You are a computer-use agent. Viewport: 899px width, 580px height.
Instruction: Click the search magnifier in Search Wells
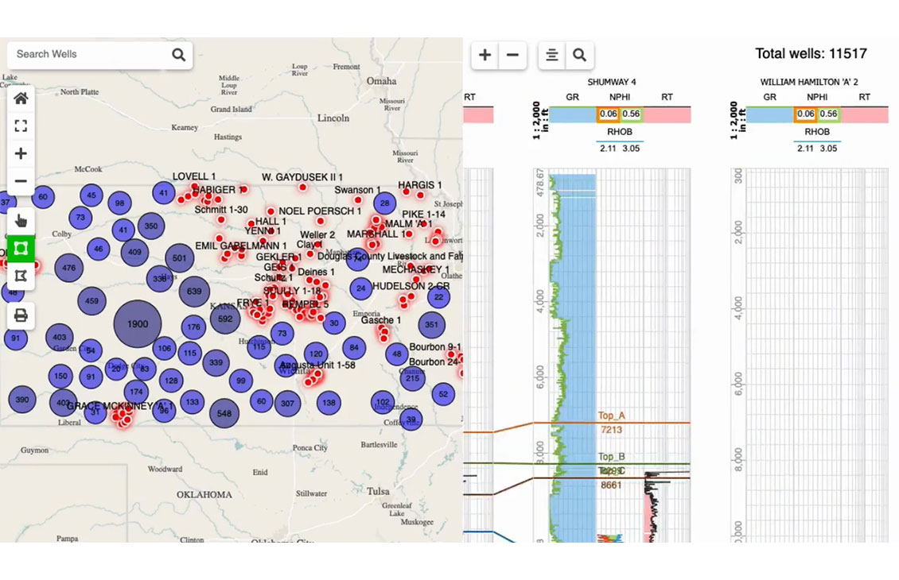click(x=178, y=54)
